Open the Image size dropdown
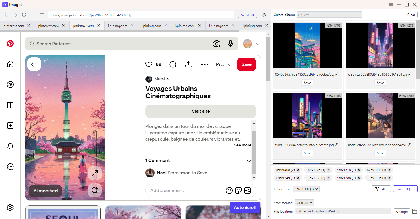 306,189
